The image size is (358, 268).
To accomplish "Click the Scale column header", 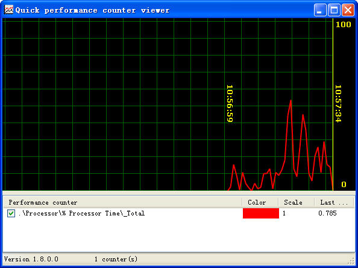I will pyautogui.click(x=297, y=202).
